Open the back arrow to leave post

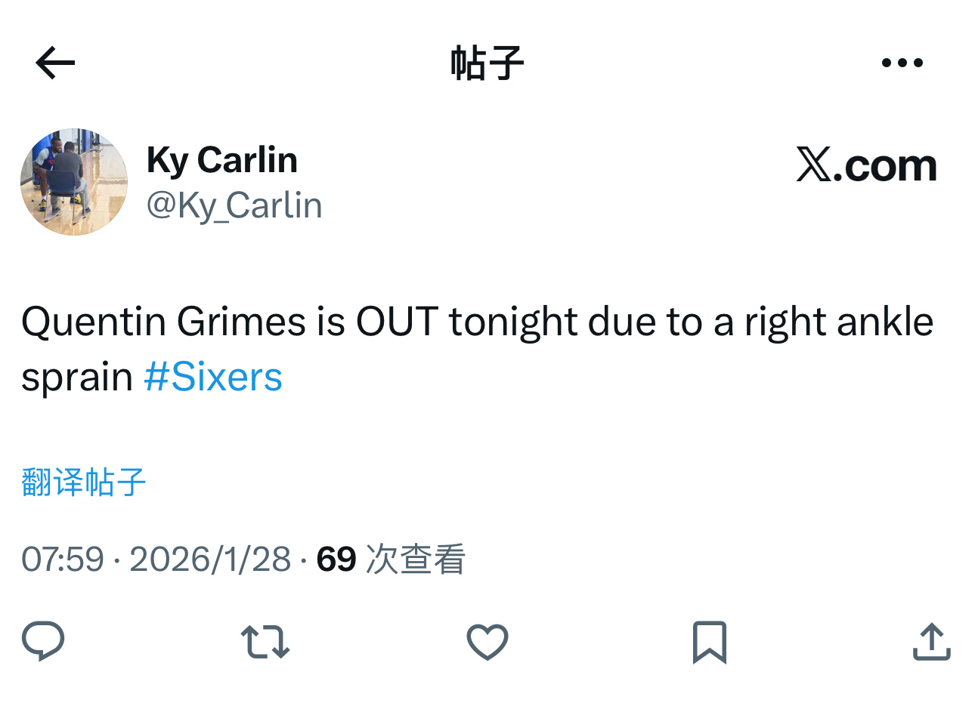[x=54, y=62]
